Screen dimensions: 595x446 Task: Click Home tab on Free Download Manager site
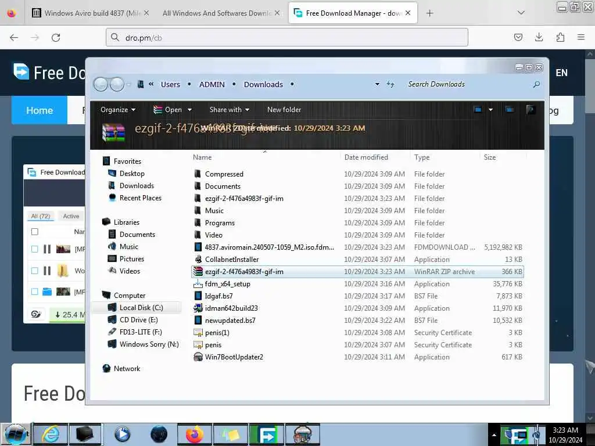(40, 110)
